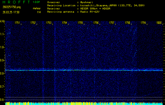Click the upper gray horizontal marker line

84,97
